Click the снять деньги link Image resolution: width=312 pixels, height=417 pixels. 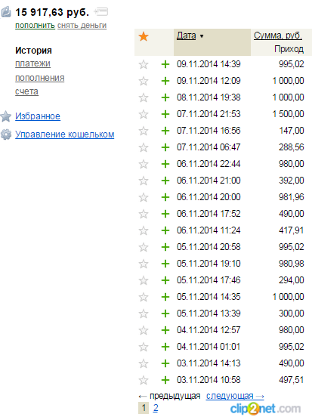(x=82, y=26)
